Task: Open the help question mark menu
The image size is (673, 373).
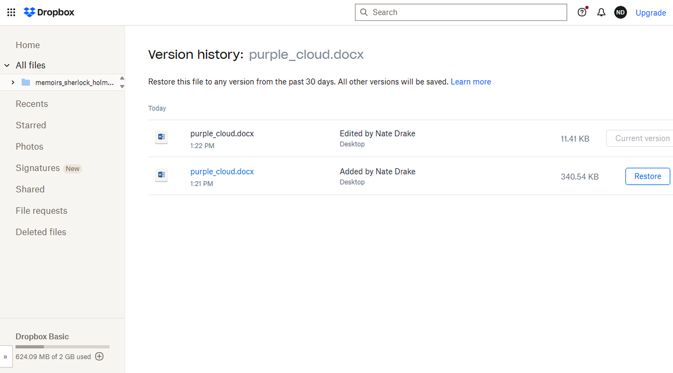Action: (582, 12)
